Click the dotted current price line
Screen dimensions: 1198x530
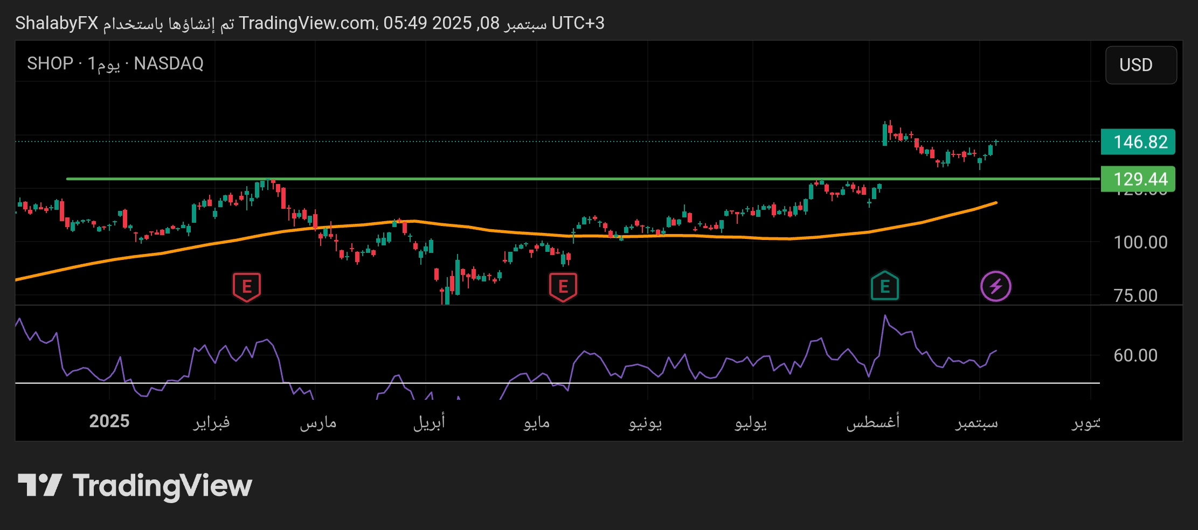click(x=557, y=142)
